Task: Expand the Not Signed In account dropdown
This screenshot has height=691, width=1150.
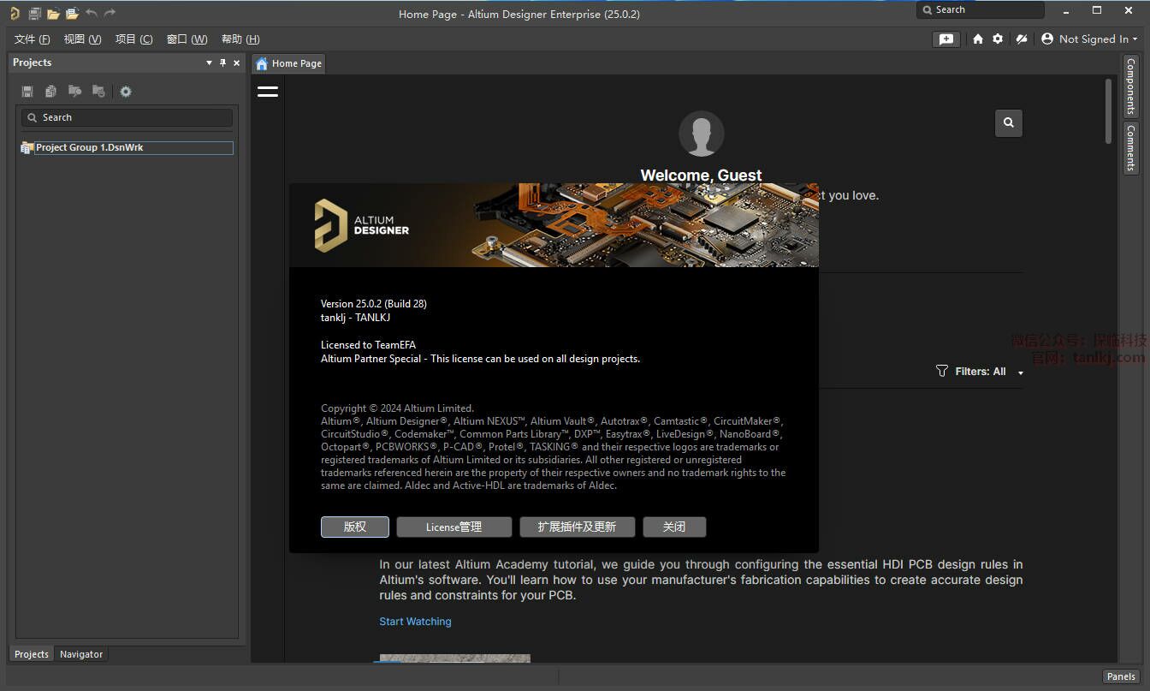Action: pos(1135,39)
